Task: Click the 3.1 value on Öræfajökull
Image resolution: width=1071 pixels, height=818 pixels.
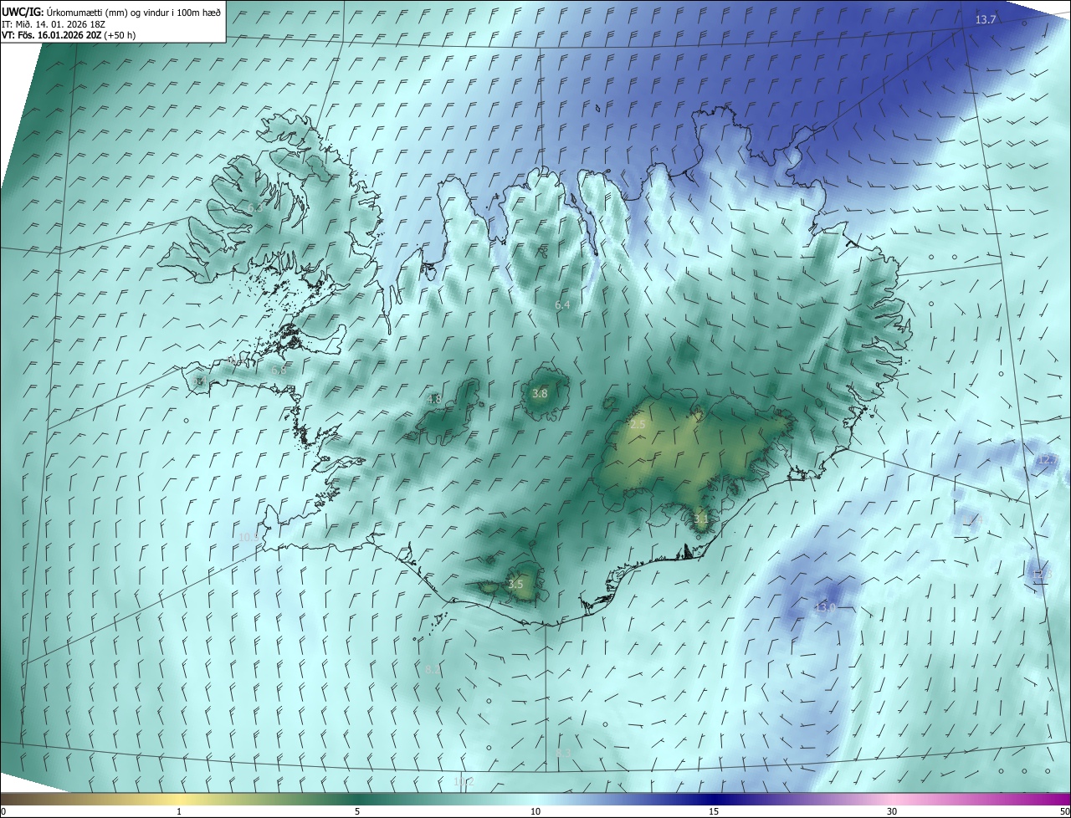Action: (x=701, y=519)
